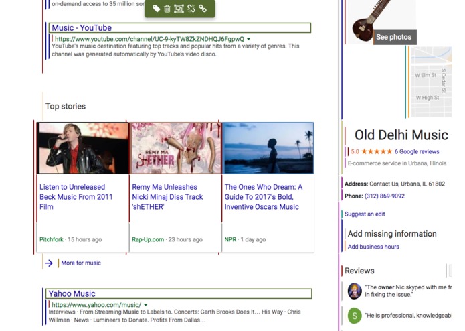Open the Music - YouTube result
Viewport: 465px width, 331px height.
tap(82, 28)
